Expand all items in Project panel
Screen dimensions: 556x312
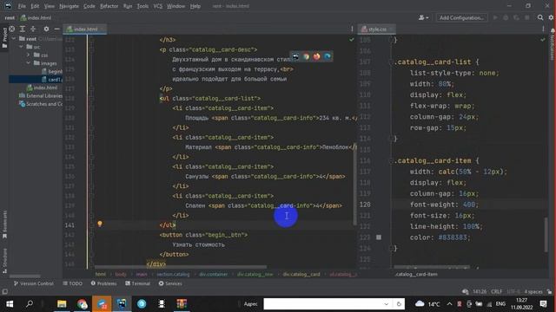pos(23,29)
